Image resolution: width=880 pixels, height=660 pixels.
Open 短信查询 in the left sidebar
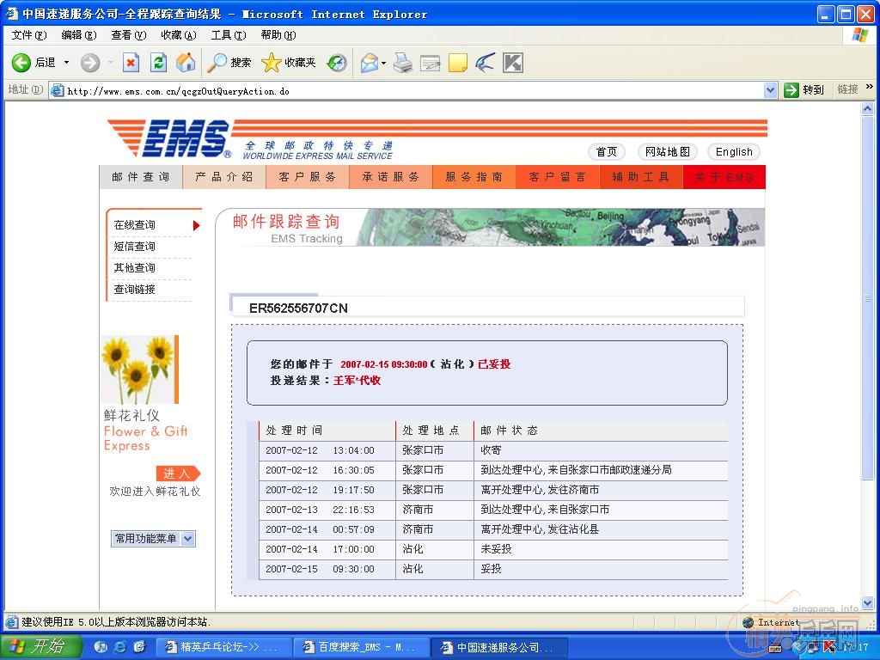tap(135, 247)
